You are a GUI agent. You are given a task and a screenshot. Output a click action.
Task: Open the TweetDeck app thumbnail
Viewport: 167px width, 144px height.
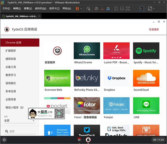[87, 130]
